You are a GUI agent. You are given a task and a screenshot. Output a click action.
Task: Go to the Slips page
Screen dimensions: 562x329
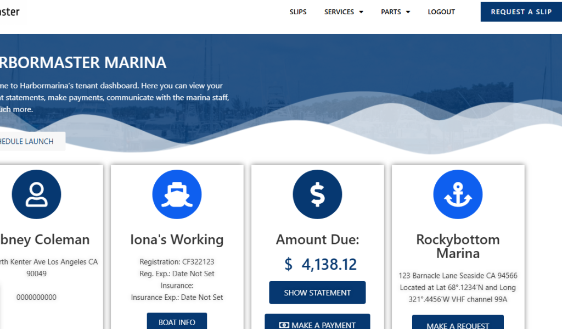pos(298,12)
